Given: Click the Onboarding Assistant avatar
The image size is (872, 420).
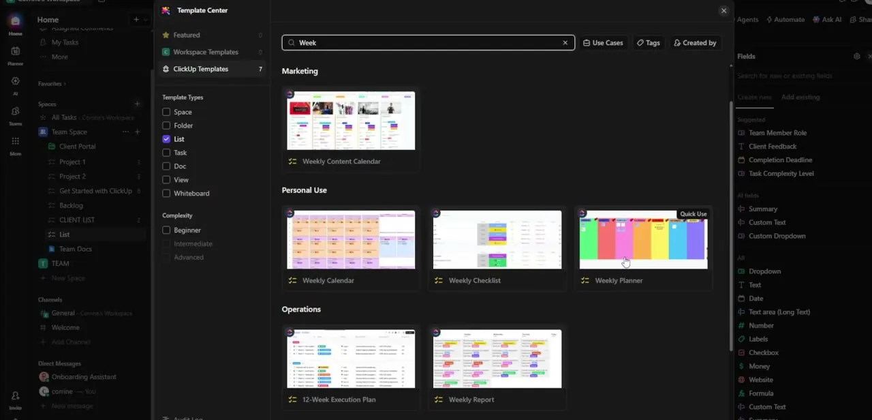Looking at the screenshot, I should [44, 376].
